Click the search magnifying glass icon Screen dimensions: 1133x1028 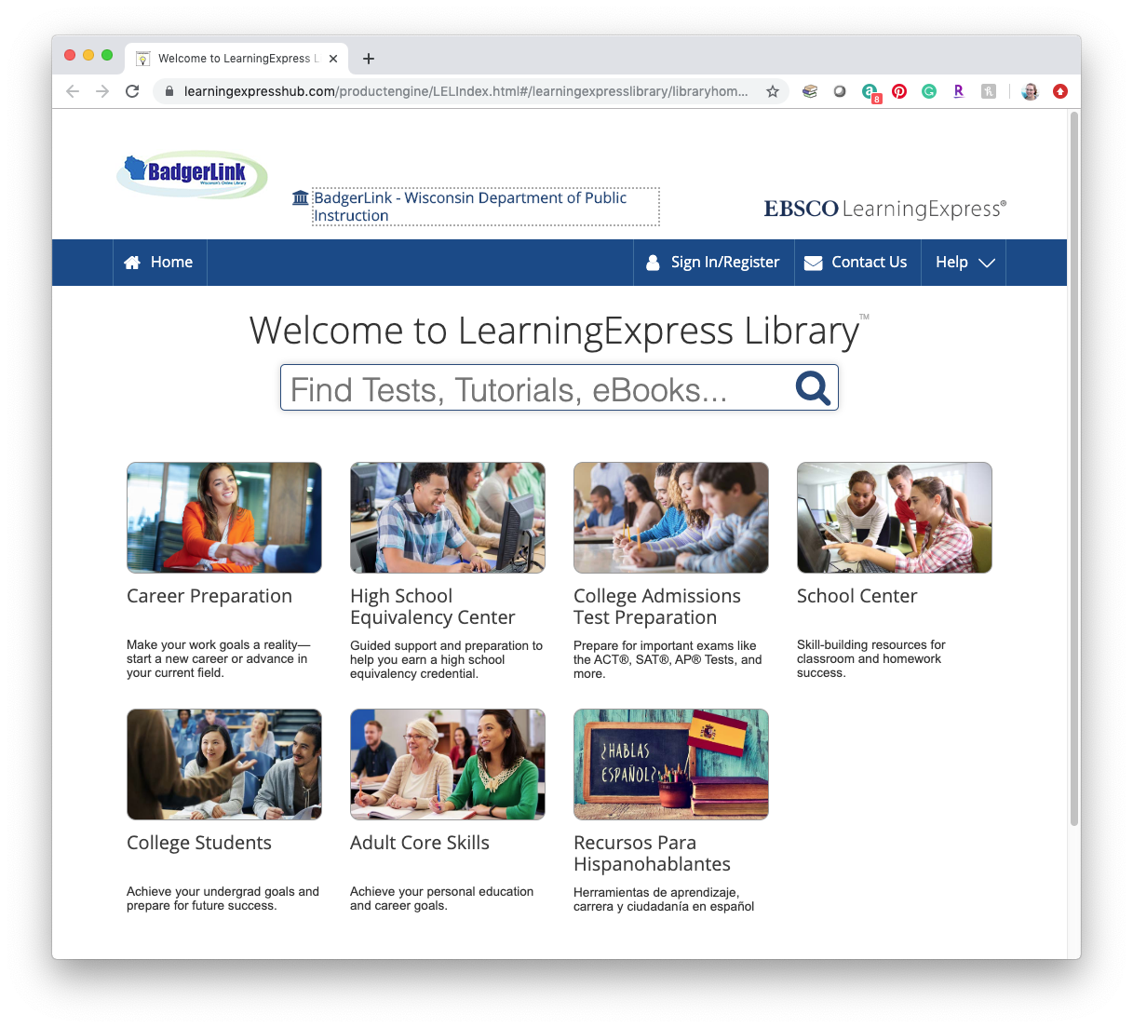pos(813,387)
